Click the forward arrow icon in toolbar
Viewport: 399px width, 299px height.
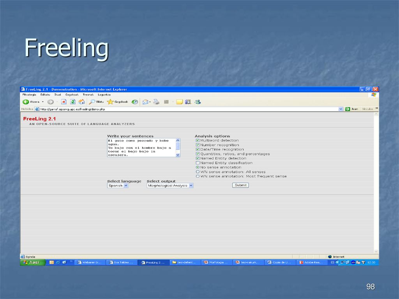(x=50, y=102)
